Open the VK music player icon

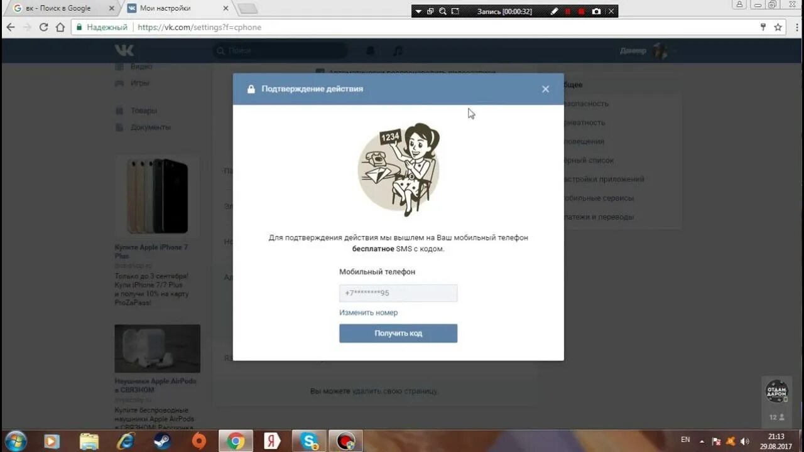[x=398, y=51]
